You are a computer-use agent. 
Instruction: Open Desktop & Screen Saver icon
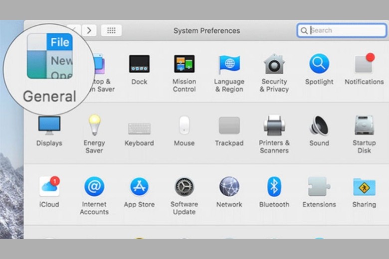99,64
